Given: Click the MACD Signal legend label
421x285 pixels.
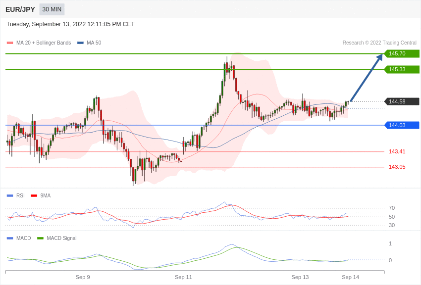Looking at the screenshot, I should coord(61,238).
